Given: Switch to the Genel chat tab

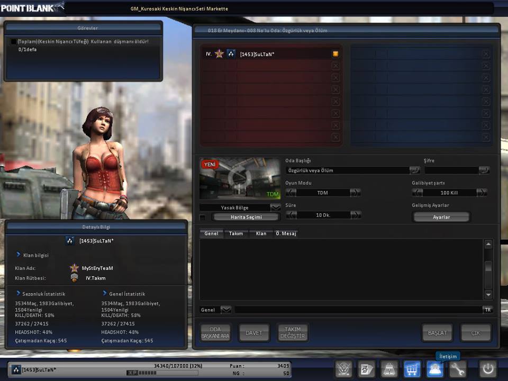Looking at the screenshot, I should tap(211, 233).
